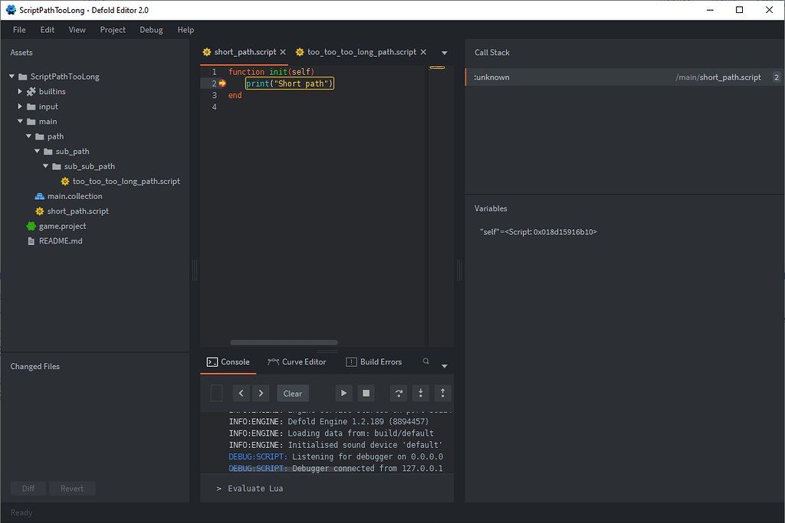The image size is (785, 523).
Task: Toggle the checkbox beside console arrows
Action: point(216,393)
